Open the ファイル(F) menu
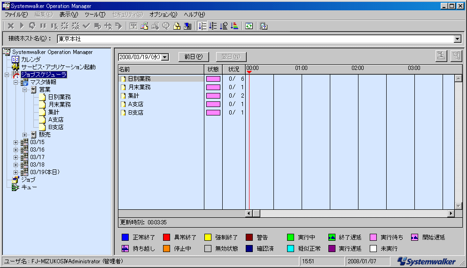This screenshot has height=268, width=467. (x=16, y=14)
